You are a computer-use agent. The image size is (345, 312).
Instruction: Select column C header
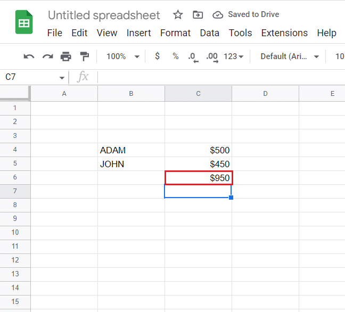(x=198, y=94)
